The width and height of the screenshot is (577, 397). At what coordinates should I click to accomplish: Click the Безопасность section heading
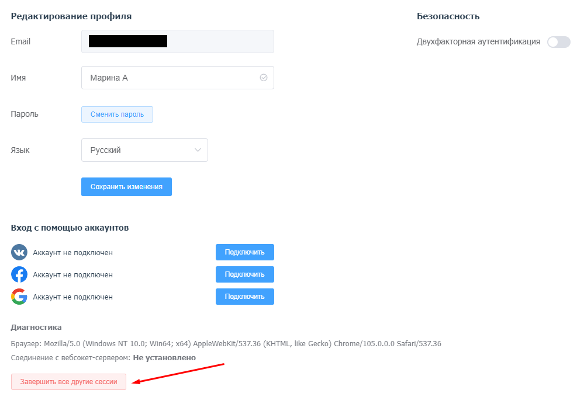click(448, 16)
